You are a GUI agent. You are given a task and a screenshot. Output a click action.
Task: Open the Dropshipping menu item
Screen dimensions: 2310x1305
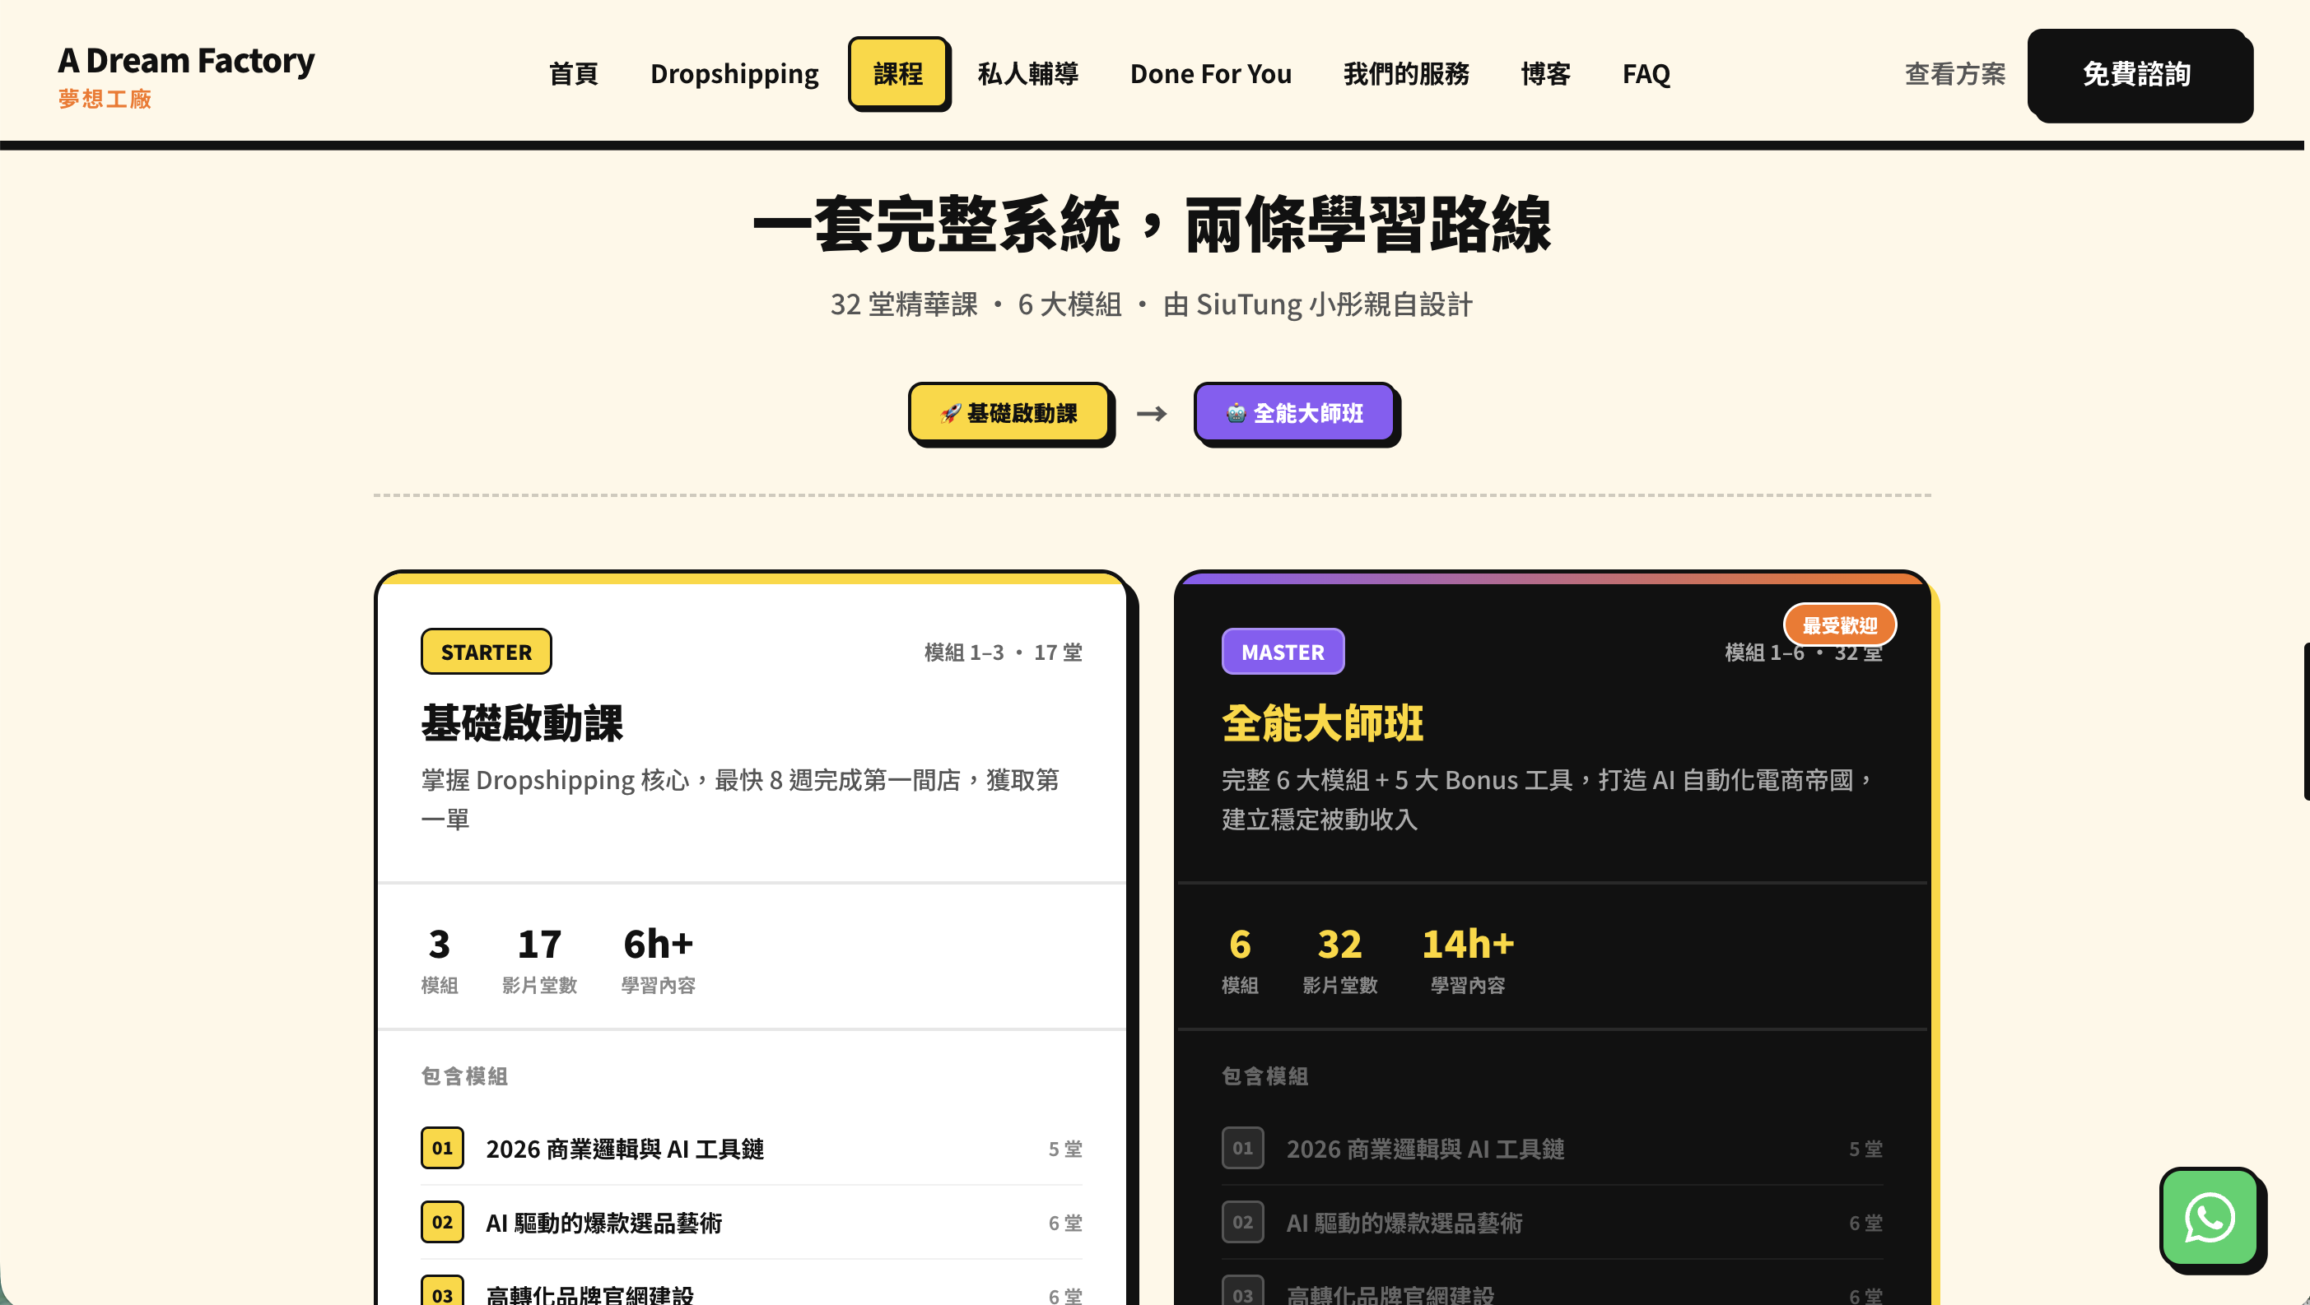734,73
